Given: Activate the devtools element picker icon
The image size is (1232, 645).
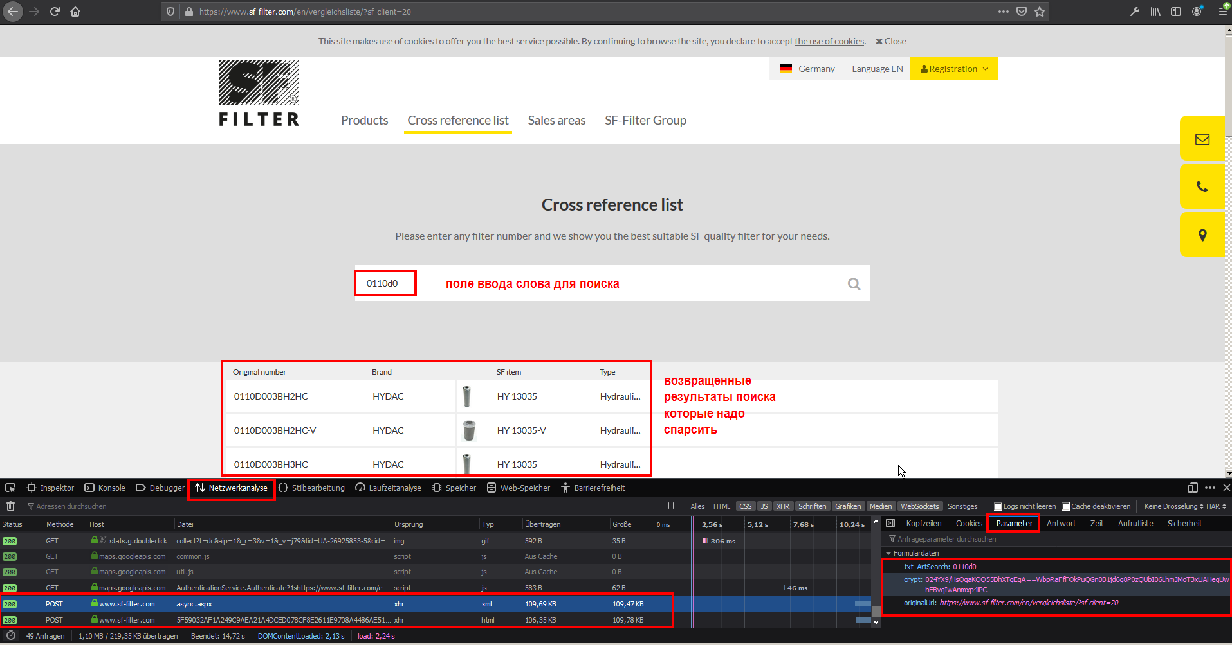Looking at the screenshot, I should 10,488.
